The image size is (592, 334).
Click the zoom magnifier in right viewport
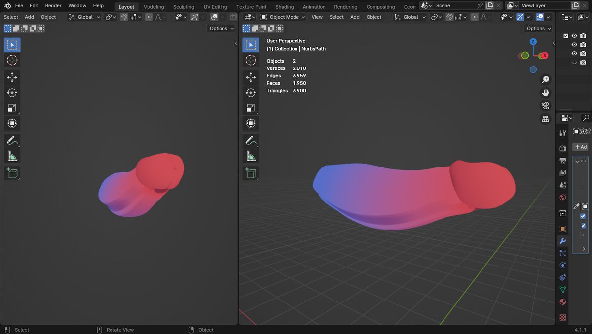coord(546,79)
